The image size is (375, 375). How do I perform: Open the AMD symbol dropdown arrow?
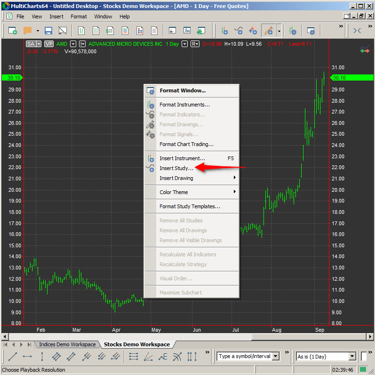tap(73, 44)
